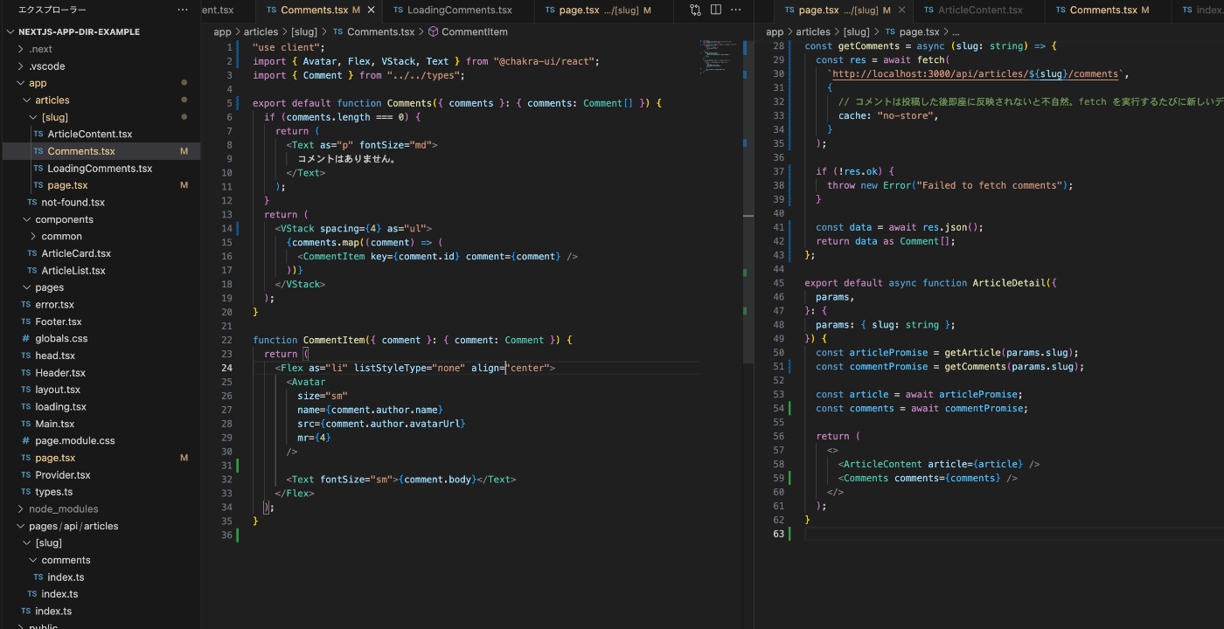
Task: Open Footer.tsx file in explorer
Action: (x=58, y=321)
